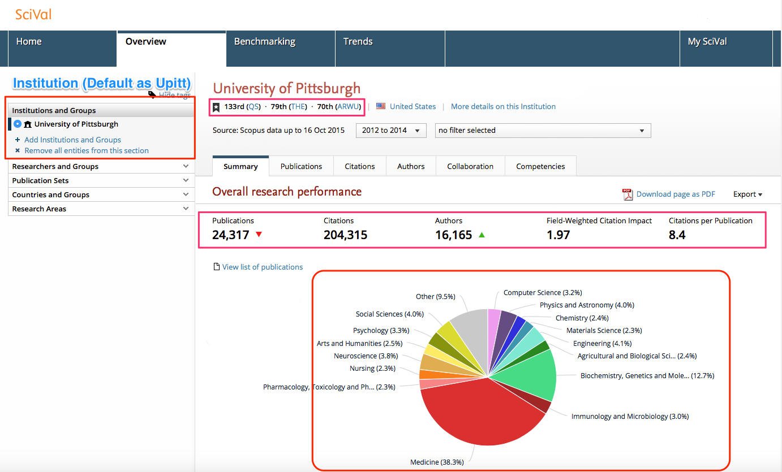Image resolution: width=782 pixels, height=472 pixels.
Task: Click the remove icon beside Remove all entities
Action: pyautogui.click(x=18, y=150)
